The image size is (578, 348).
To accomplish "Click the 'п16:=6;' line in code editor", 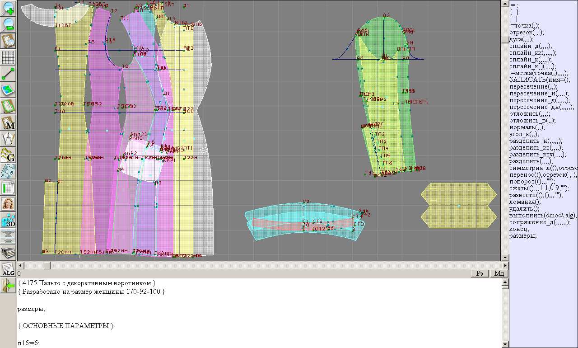I will [29, 343].
